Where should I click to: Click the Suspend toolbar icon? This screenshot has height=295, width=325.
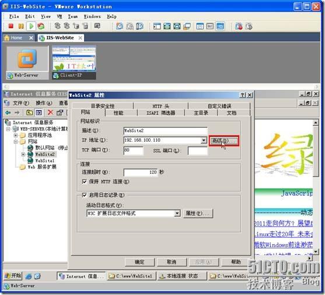tap(21, 26)
